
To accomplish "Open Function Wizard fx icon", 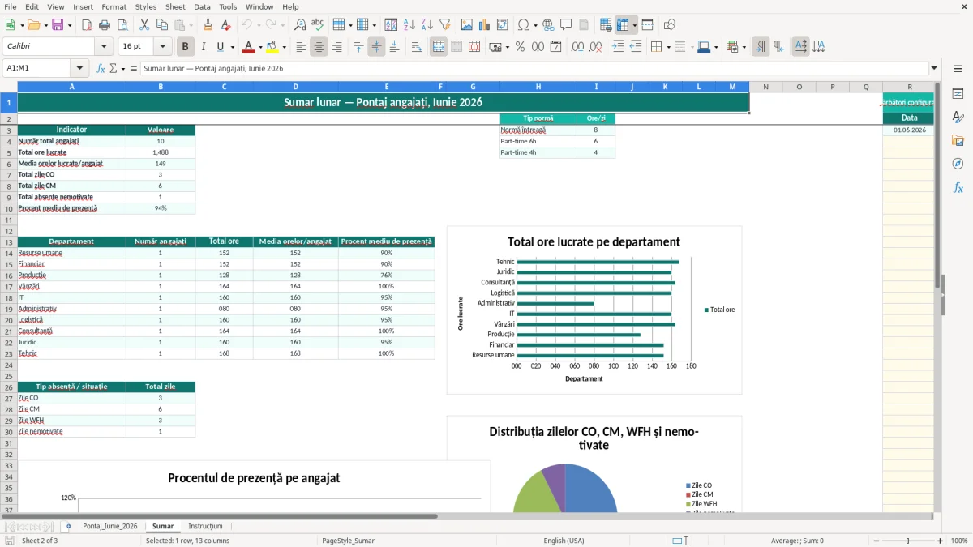I will (x=101, y=68).
